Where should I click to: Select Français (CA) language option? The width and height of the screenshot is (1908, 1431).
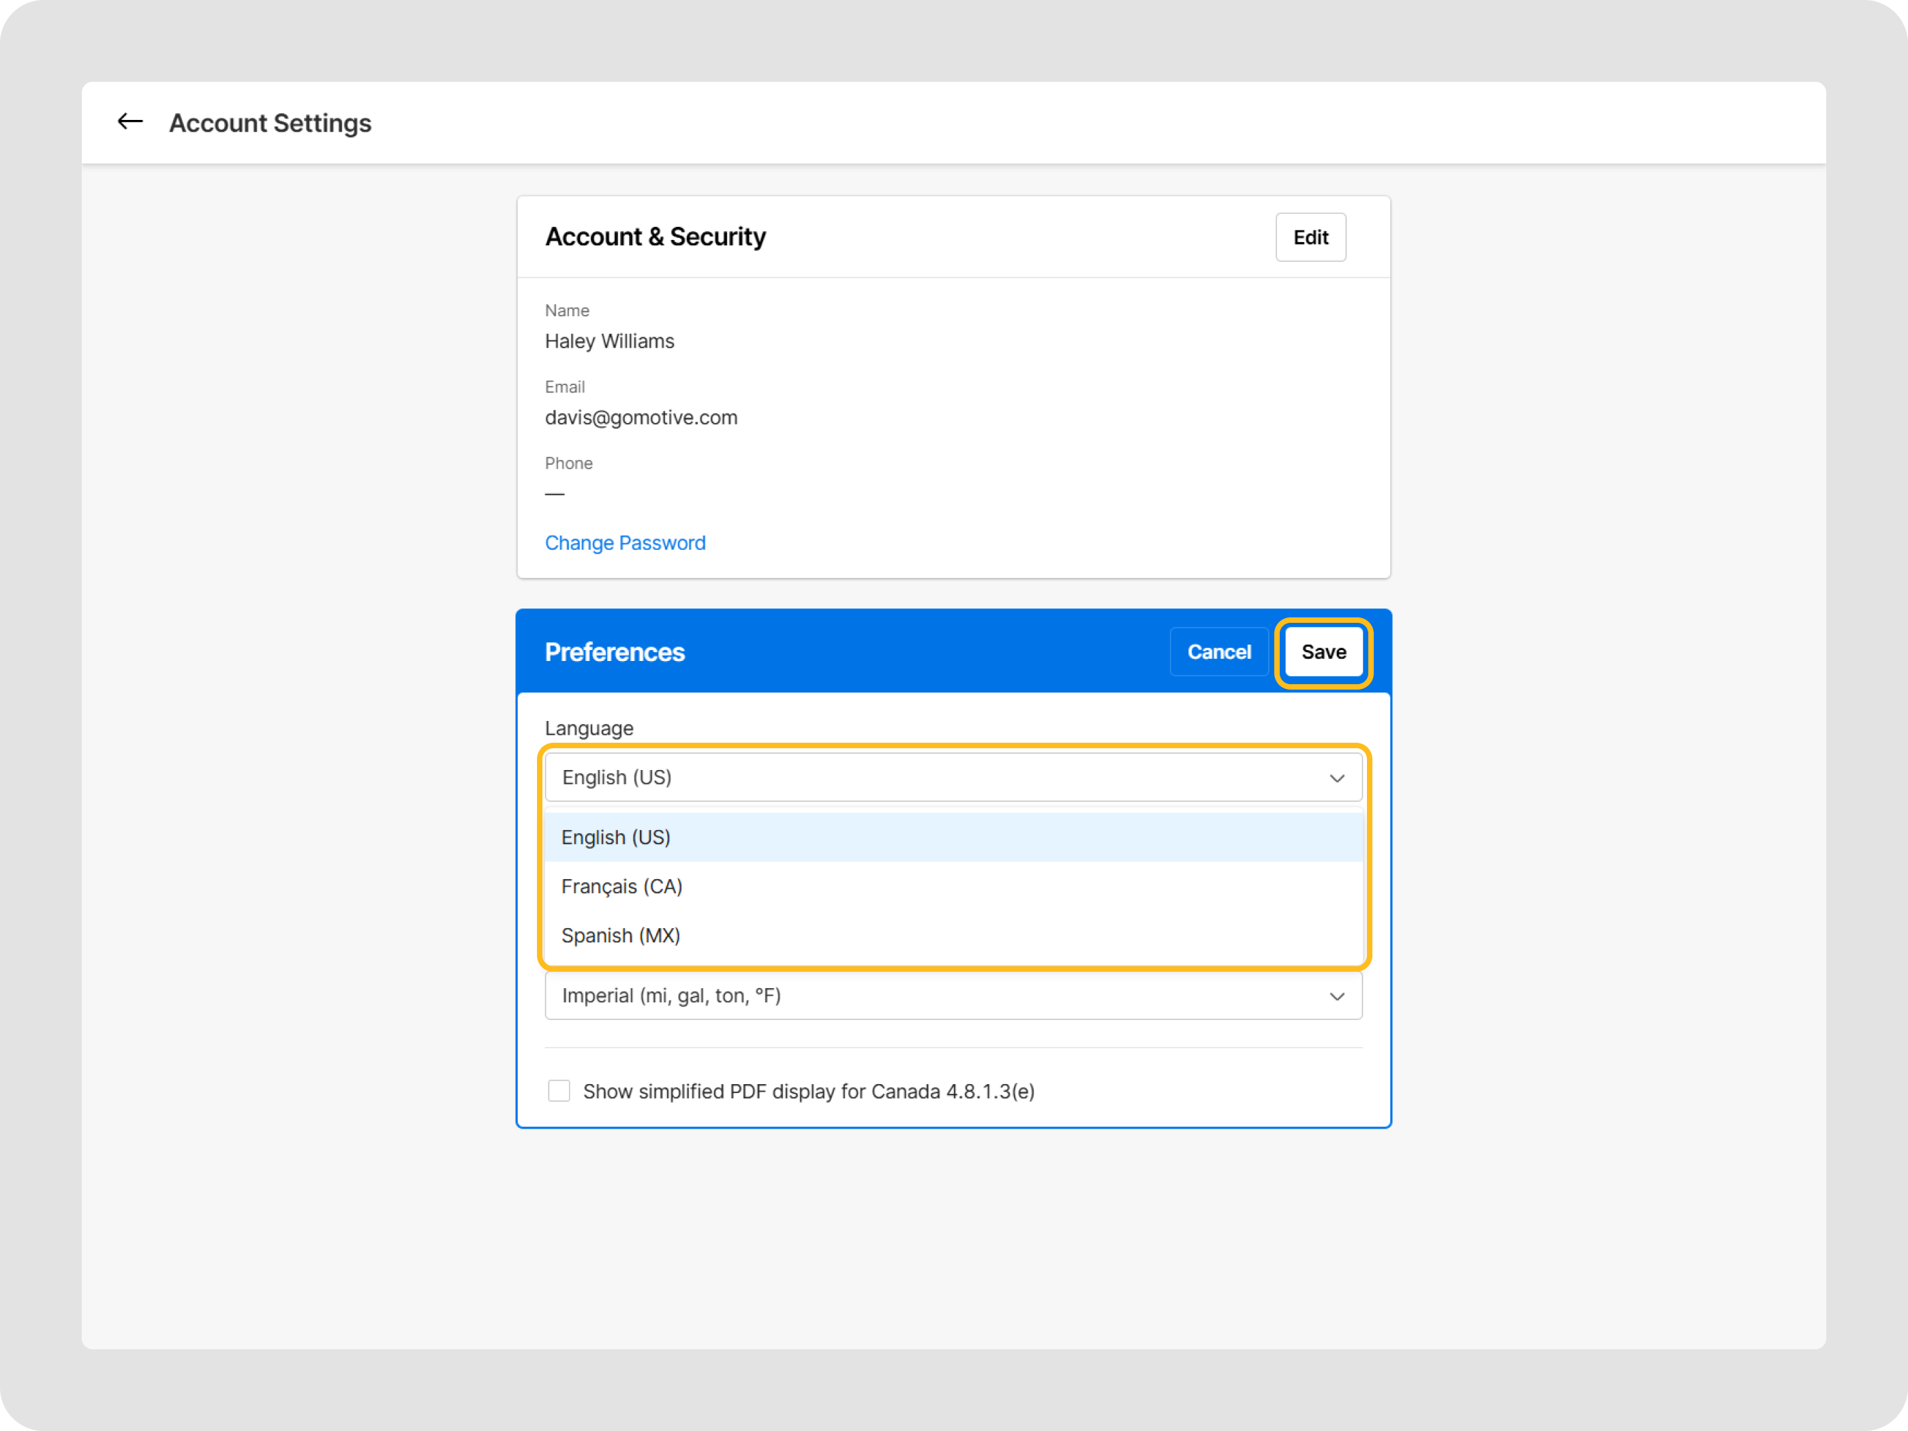point(622,887)
